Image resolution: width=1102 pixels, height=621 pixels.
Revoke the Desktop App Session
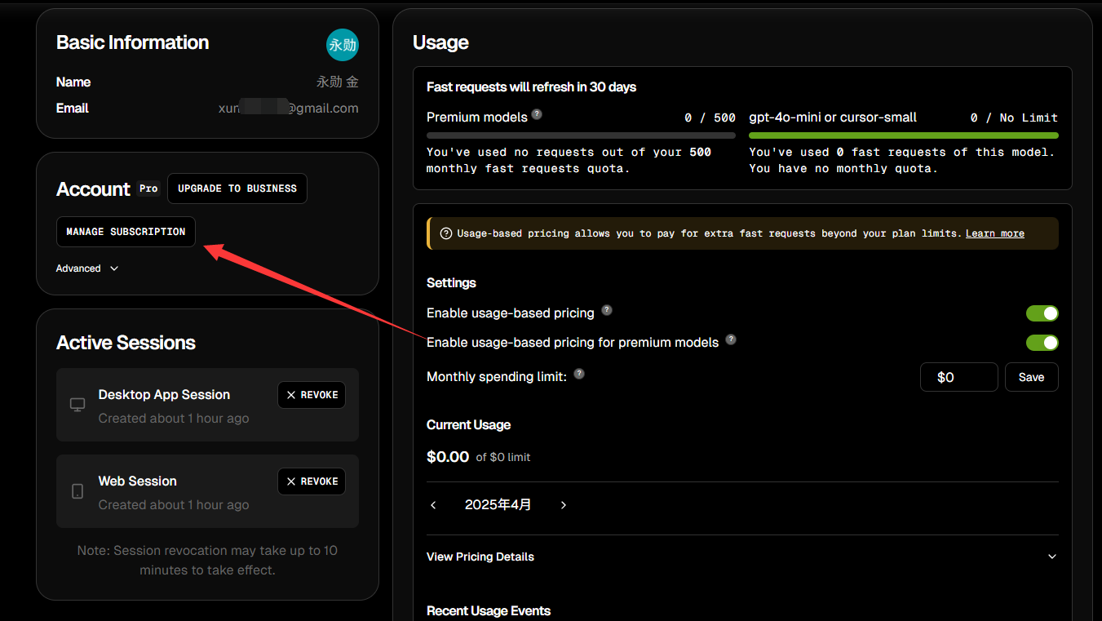(x=312, y=395)
